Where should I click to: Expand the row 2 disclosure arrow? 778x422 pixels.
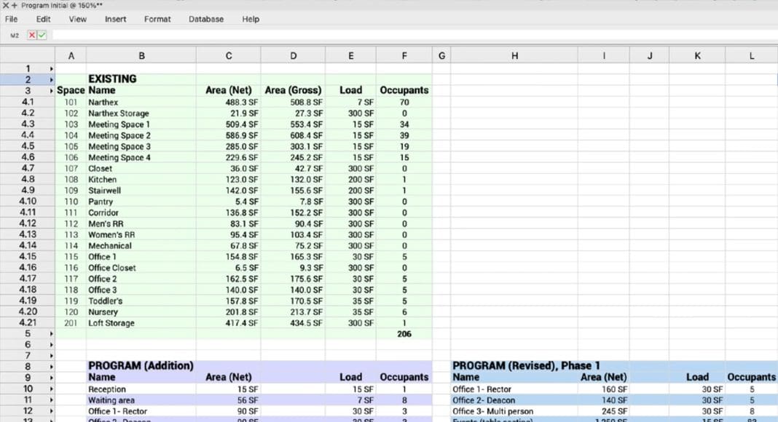coord(51,79)
